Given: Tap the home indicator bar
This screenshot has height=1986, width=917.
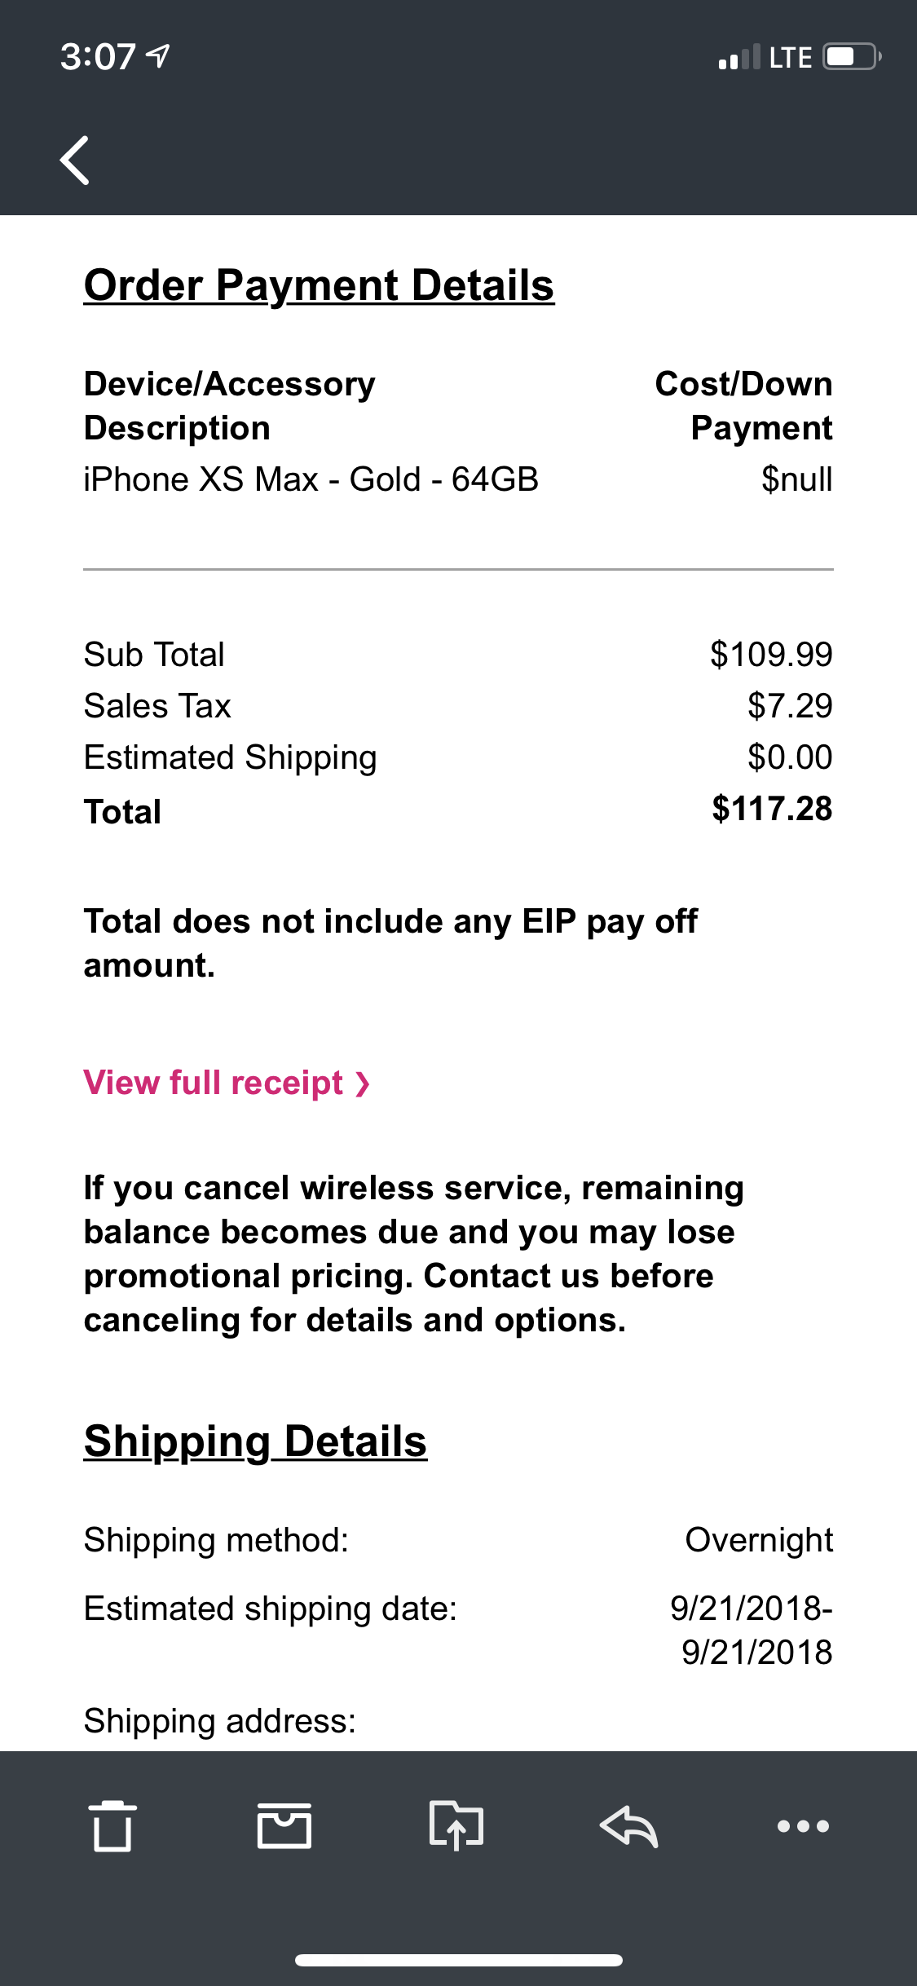Looking at the screenshot, I should point(458,1960).
